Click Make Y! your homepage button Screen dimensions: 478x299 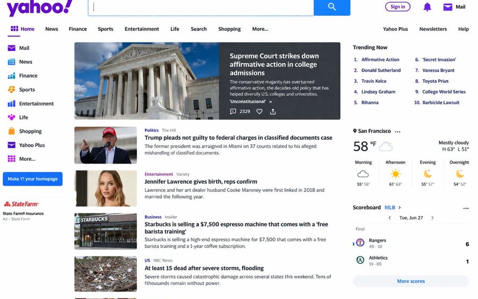coord(32,179)
